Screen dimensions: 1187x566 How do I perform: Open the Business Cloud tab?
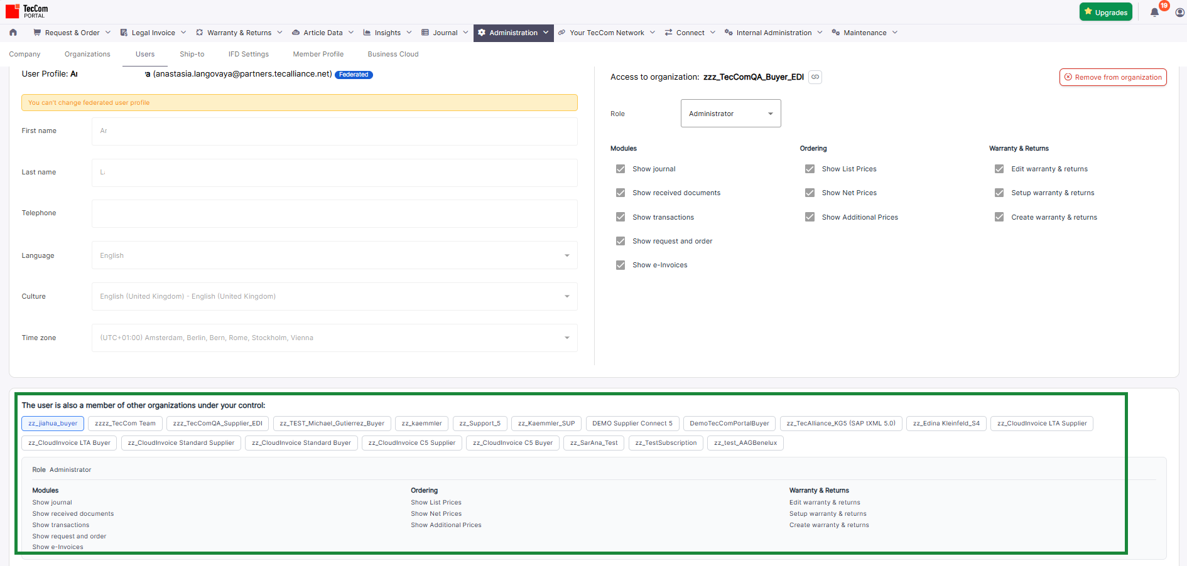[x=393, y=54]
